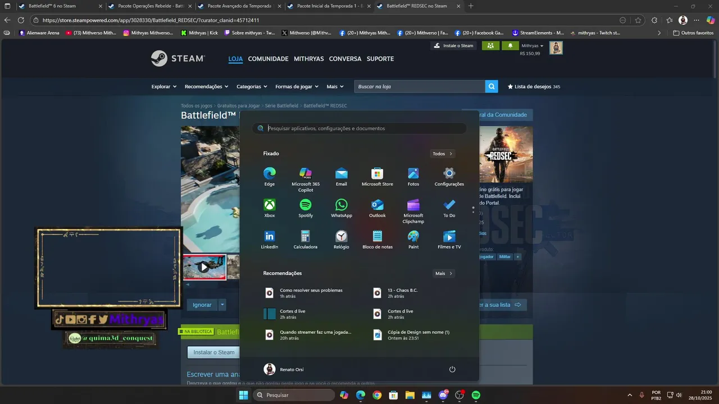Open MITHRYAS profile menu item
Screen dimensions: 719x404
pos(309,59)
